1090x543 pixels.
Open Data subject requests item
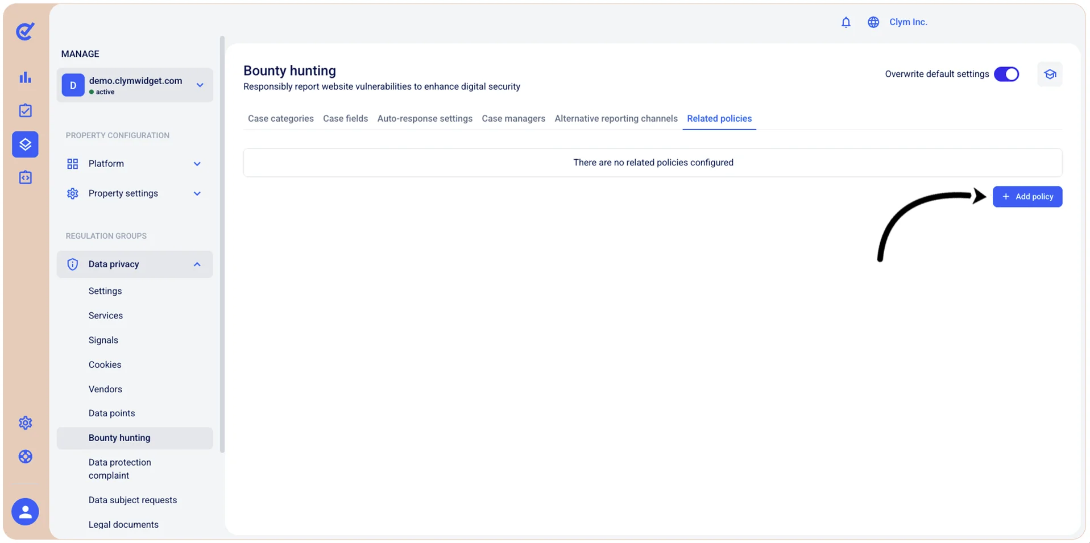point(132,500)
